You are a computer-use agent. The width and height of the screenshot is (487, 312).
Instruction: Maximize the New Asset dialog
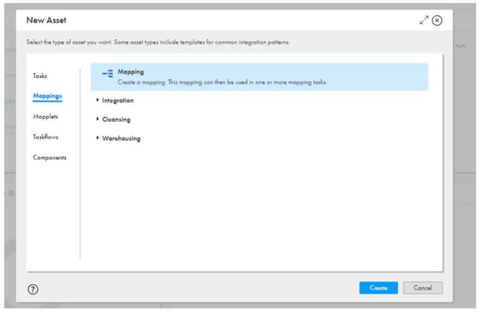(x=424, y=20)
